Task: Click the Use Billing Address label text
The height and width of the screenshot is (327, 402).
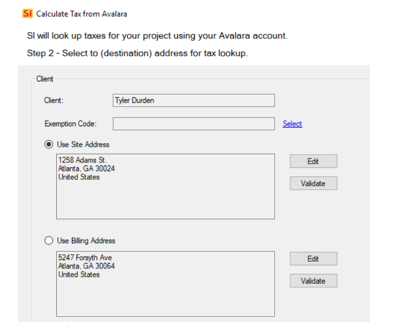Action: [86, 241]
